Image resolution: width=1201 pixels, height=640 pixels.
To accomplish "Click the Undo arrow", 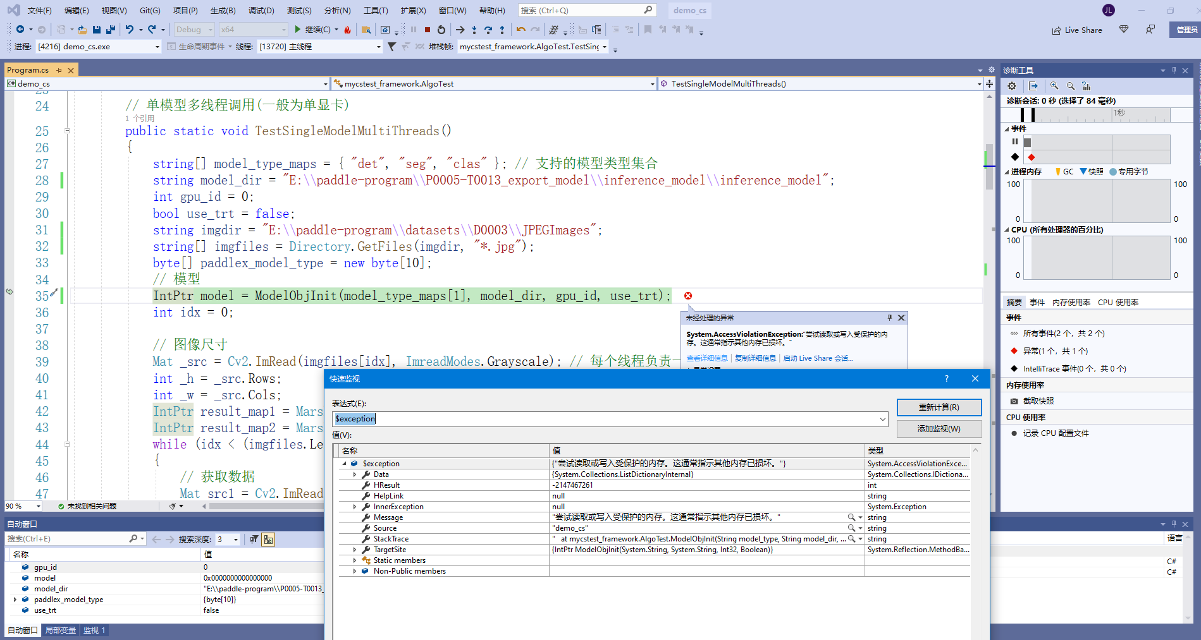I will click(x=130, y=29).
